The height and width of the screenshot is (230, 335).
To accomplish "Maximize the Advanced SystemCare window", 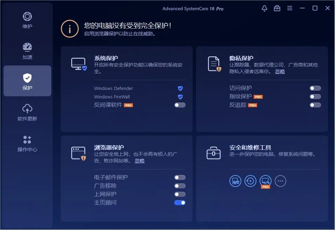I will coord(315,8).
